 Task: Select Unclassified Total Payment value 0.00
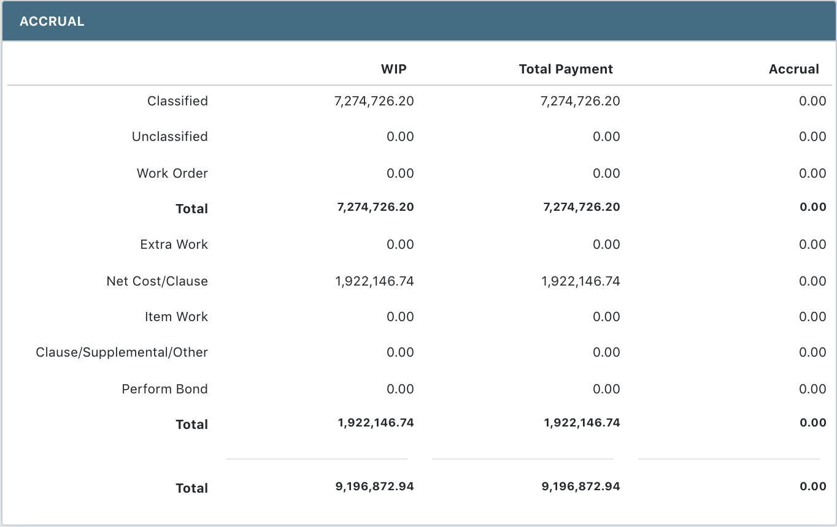(606, 137)
